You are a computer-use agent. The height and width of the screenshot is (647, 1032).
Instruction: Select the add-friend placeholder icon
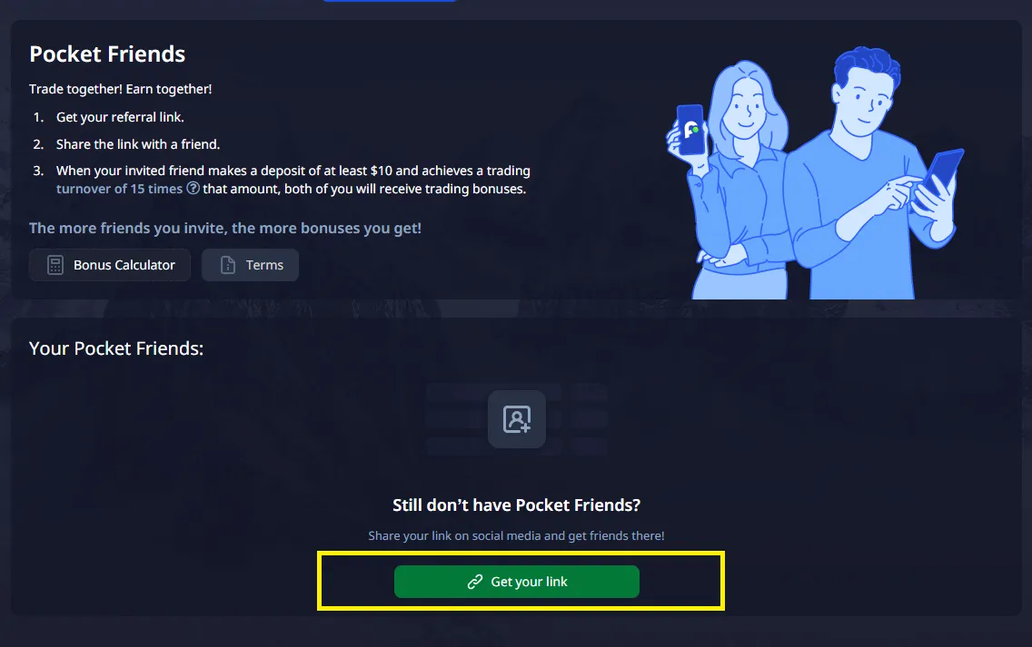[517, 419]
